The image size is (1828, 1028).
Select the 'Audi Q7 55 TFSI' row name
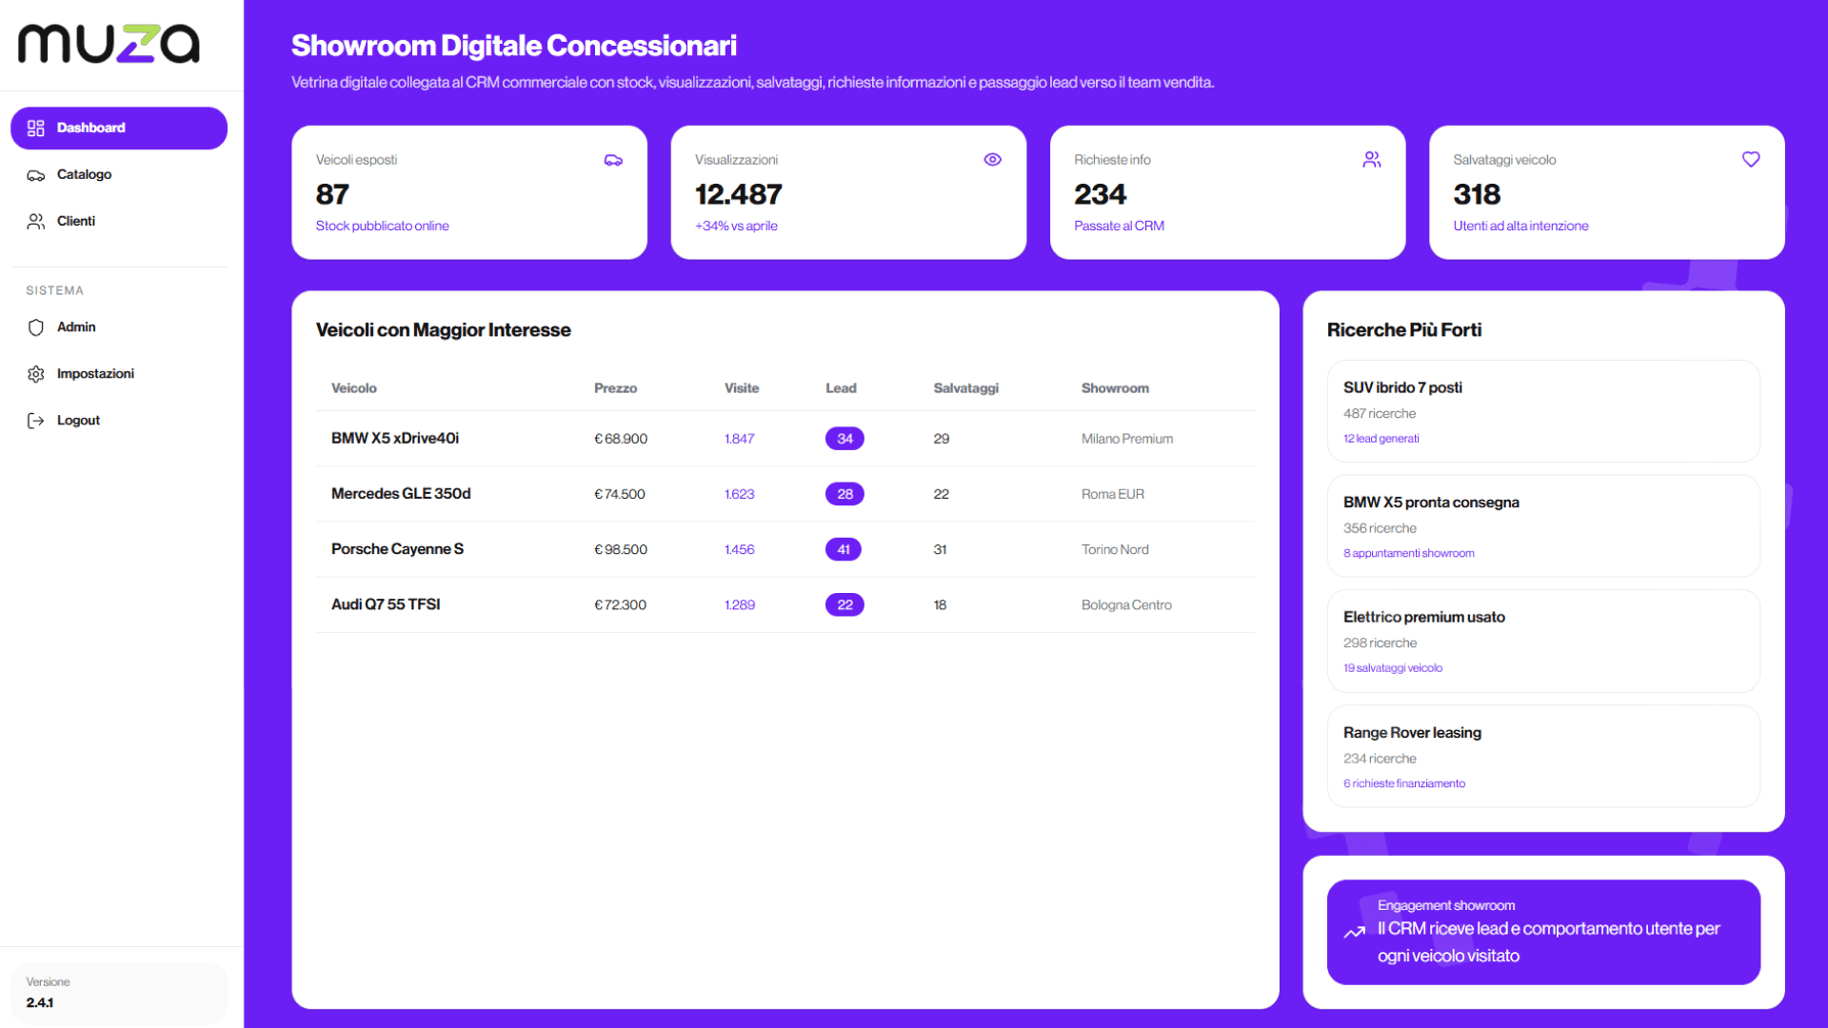point(386,604)
